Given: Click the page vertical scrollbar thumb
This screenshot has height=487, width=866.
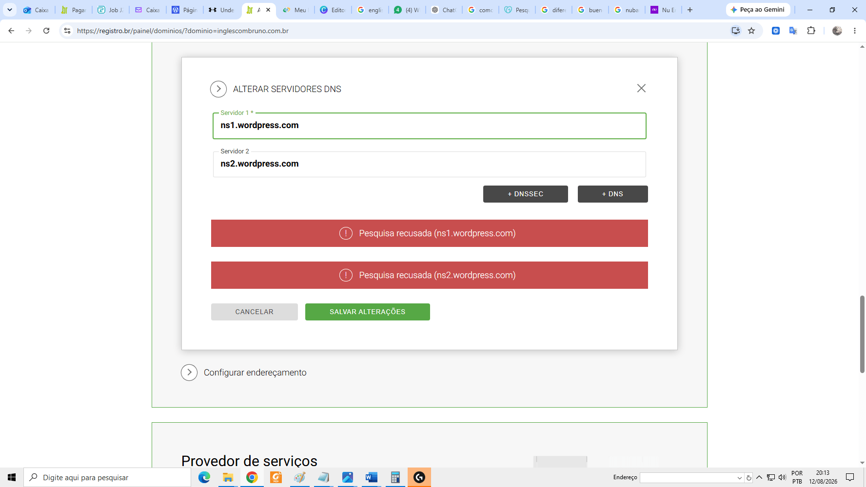Looking at the screenshot, I should point(862,334).
